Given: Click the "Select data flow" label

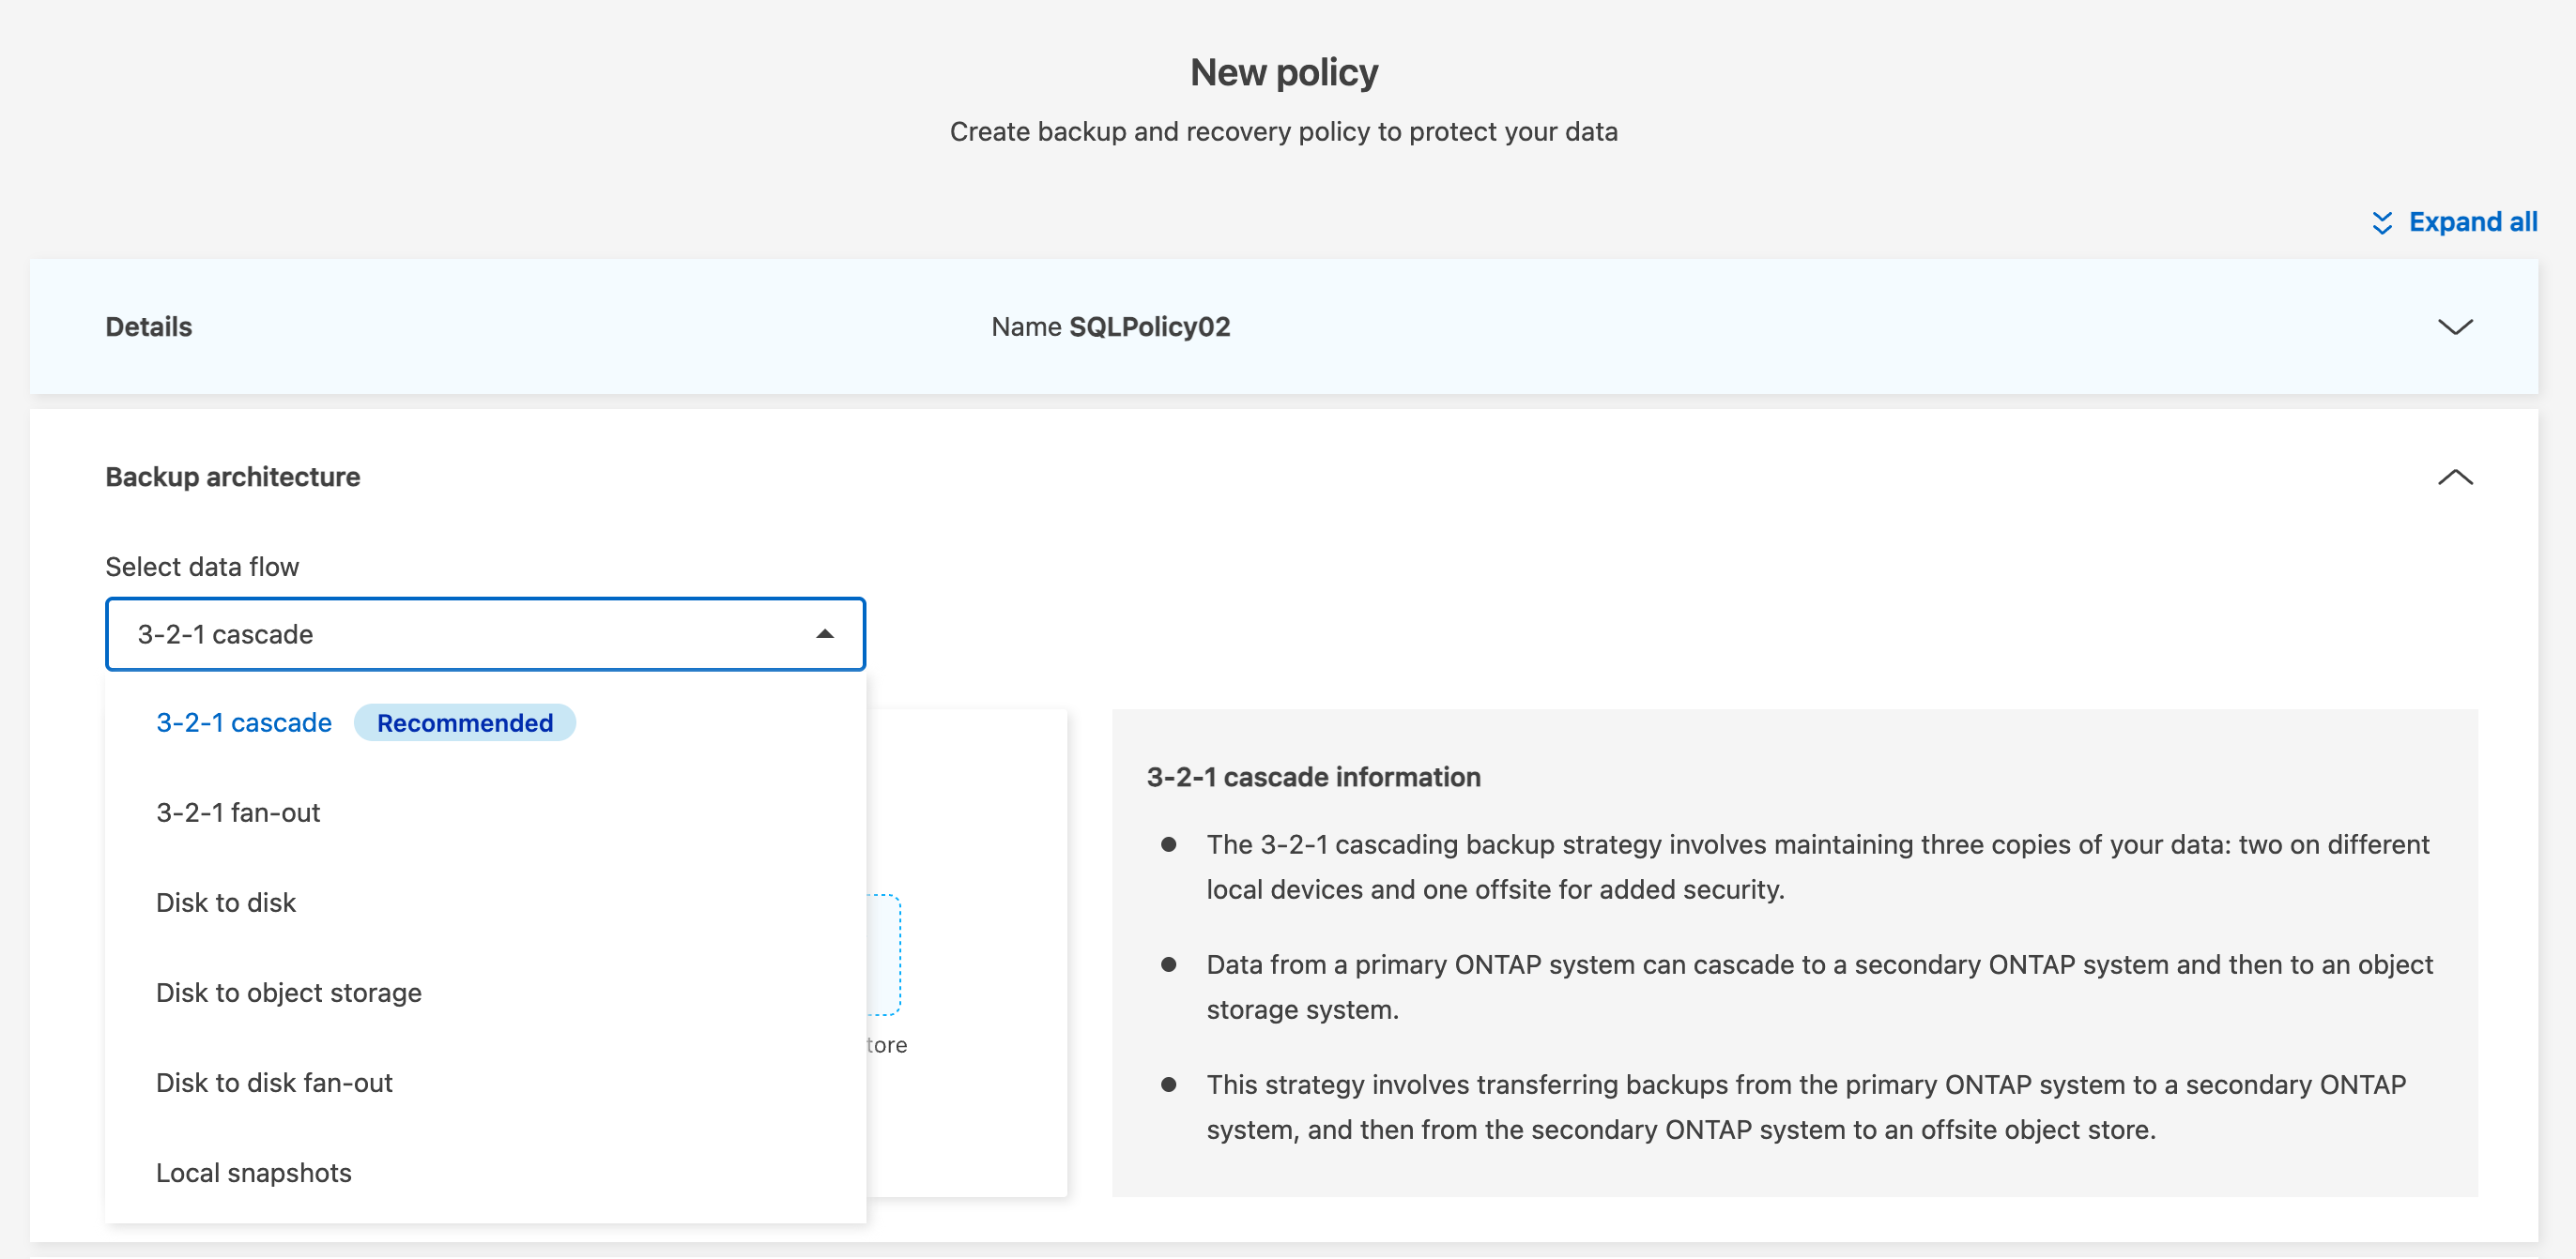Looking at the screenshot, I should pyautogui.click(x=201, y=567).
